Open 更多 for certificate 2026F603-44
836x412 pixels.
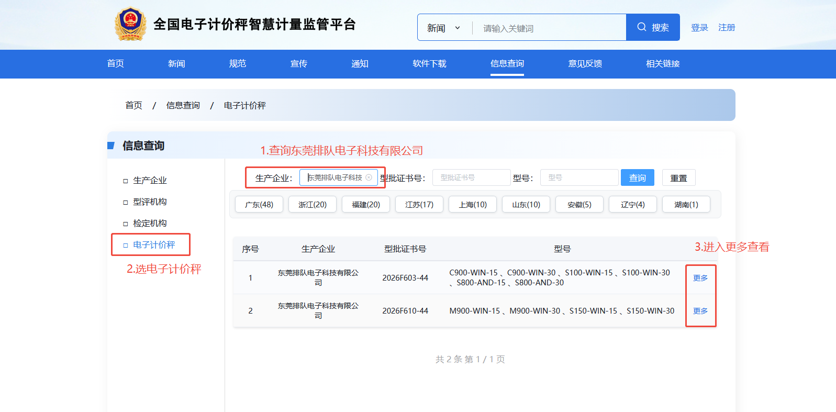pyautogui.click(x=700, y=277)
